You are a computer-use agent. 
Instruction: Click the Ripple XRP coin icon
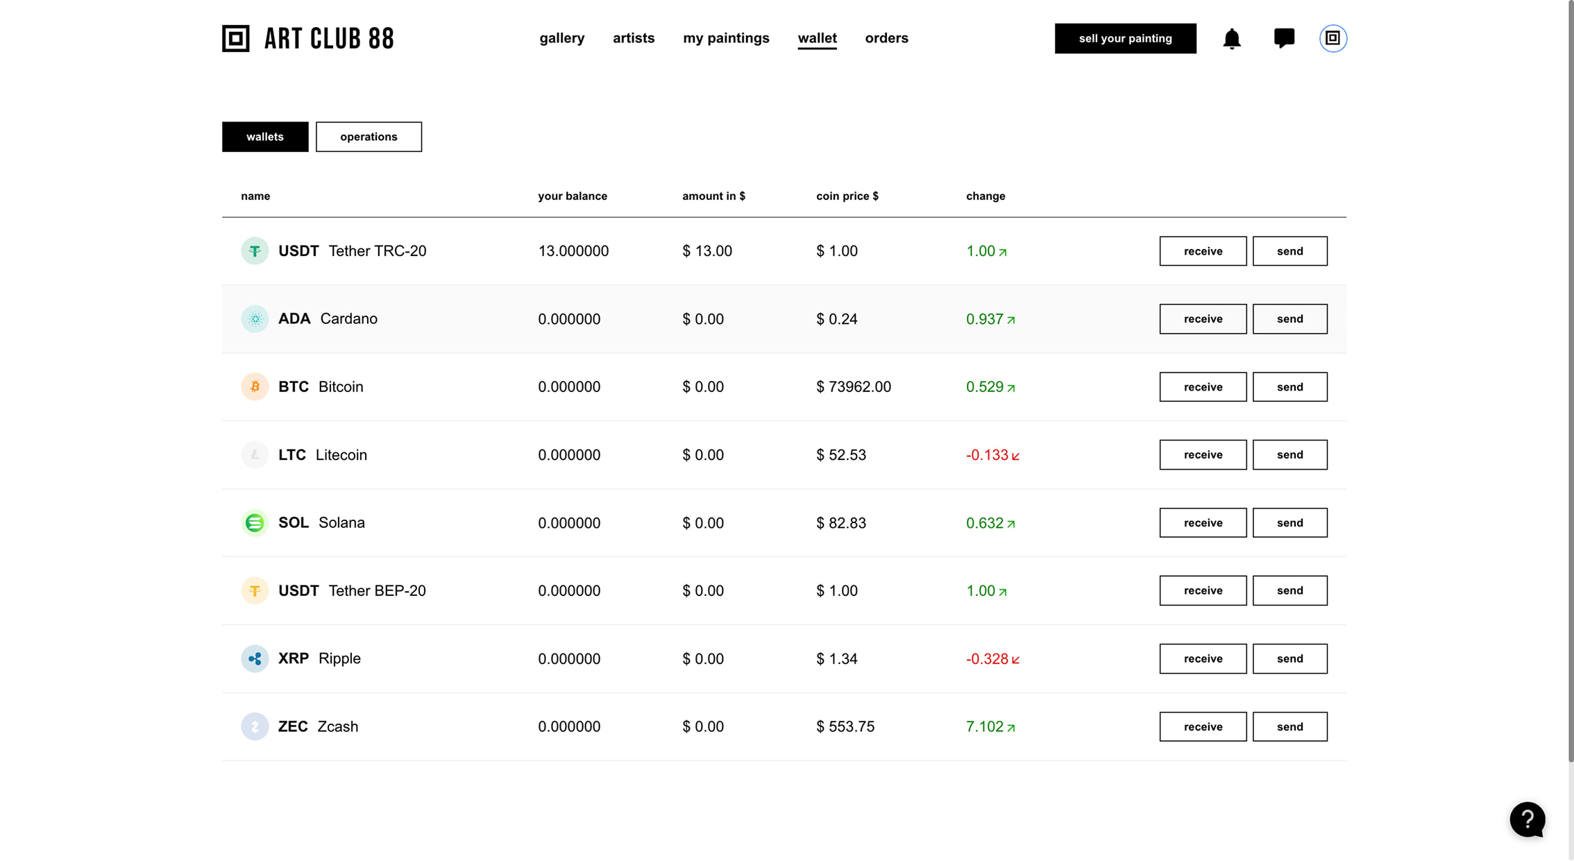click(255, 658)
